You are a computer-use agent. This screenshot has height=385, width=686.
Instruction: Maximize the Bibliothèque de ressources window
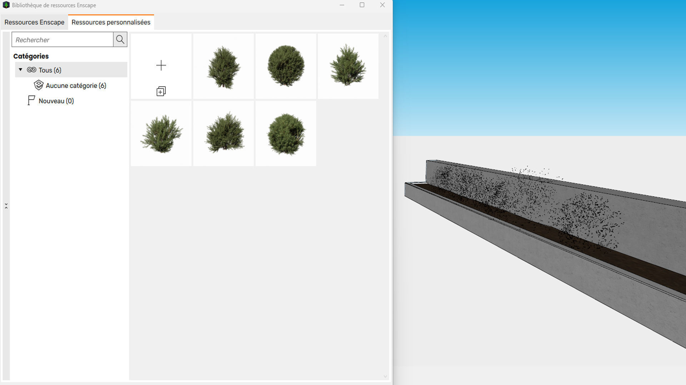pyautogui.click(x=362, y=5)
